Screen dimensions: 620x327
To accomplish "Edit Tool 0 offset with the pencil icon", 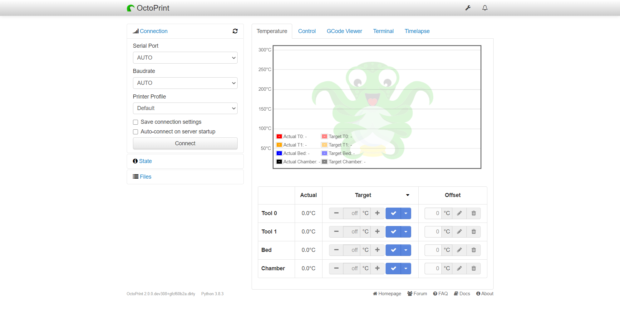I will [x=459, y=213].
